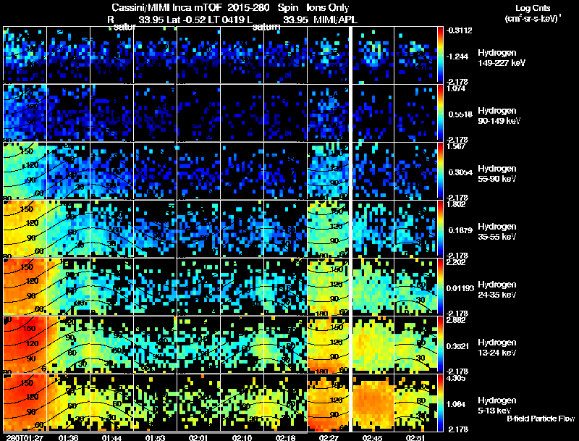Select the 13-24 keV panel at 02:27
This screenshot has width=579, height=441.
point(328,345)
